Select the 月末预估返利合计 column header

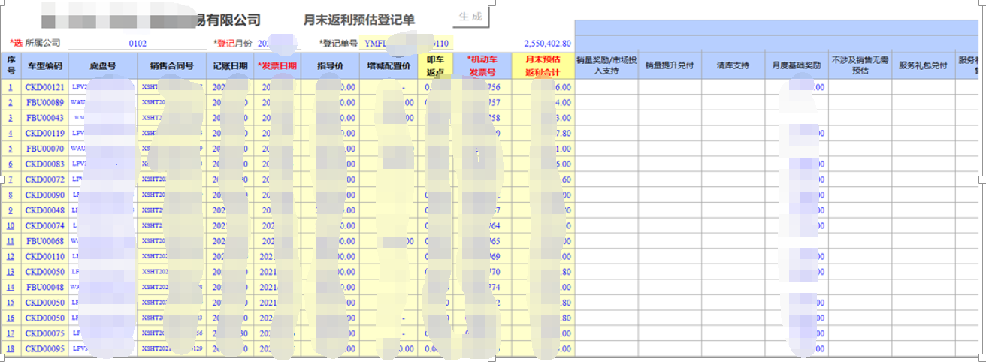543,65
